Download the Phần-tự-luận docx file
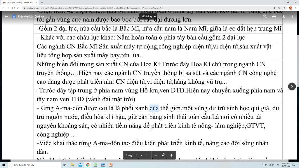 click(x=283, y=17)
